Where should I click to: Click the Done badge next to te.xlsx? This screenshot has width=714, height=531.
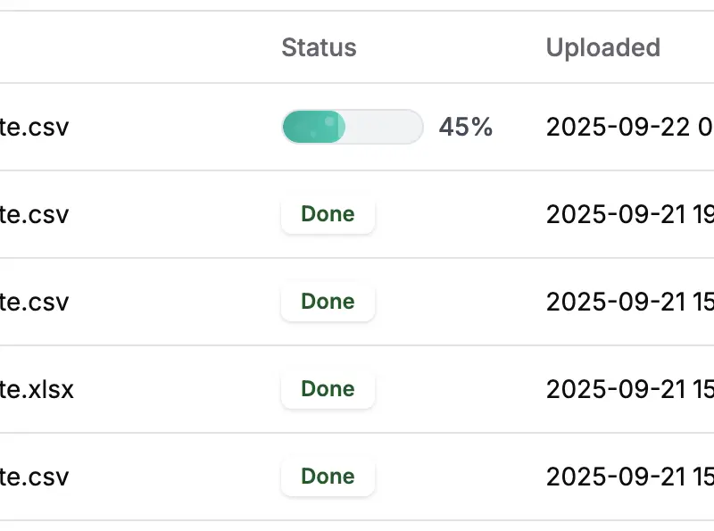(x=328, y=389)
